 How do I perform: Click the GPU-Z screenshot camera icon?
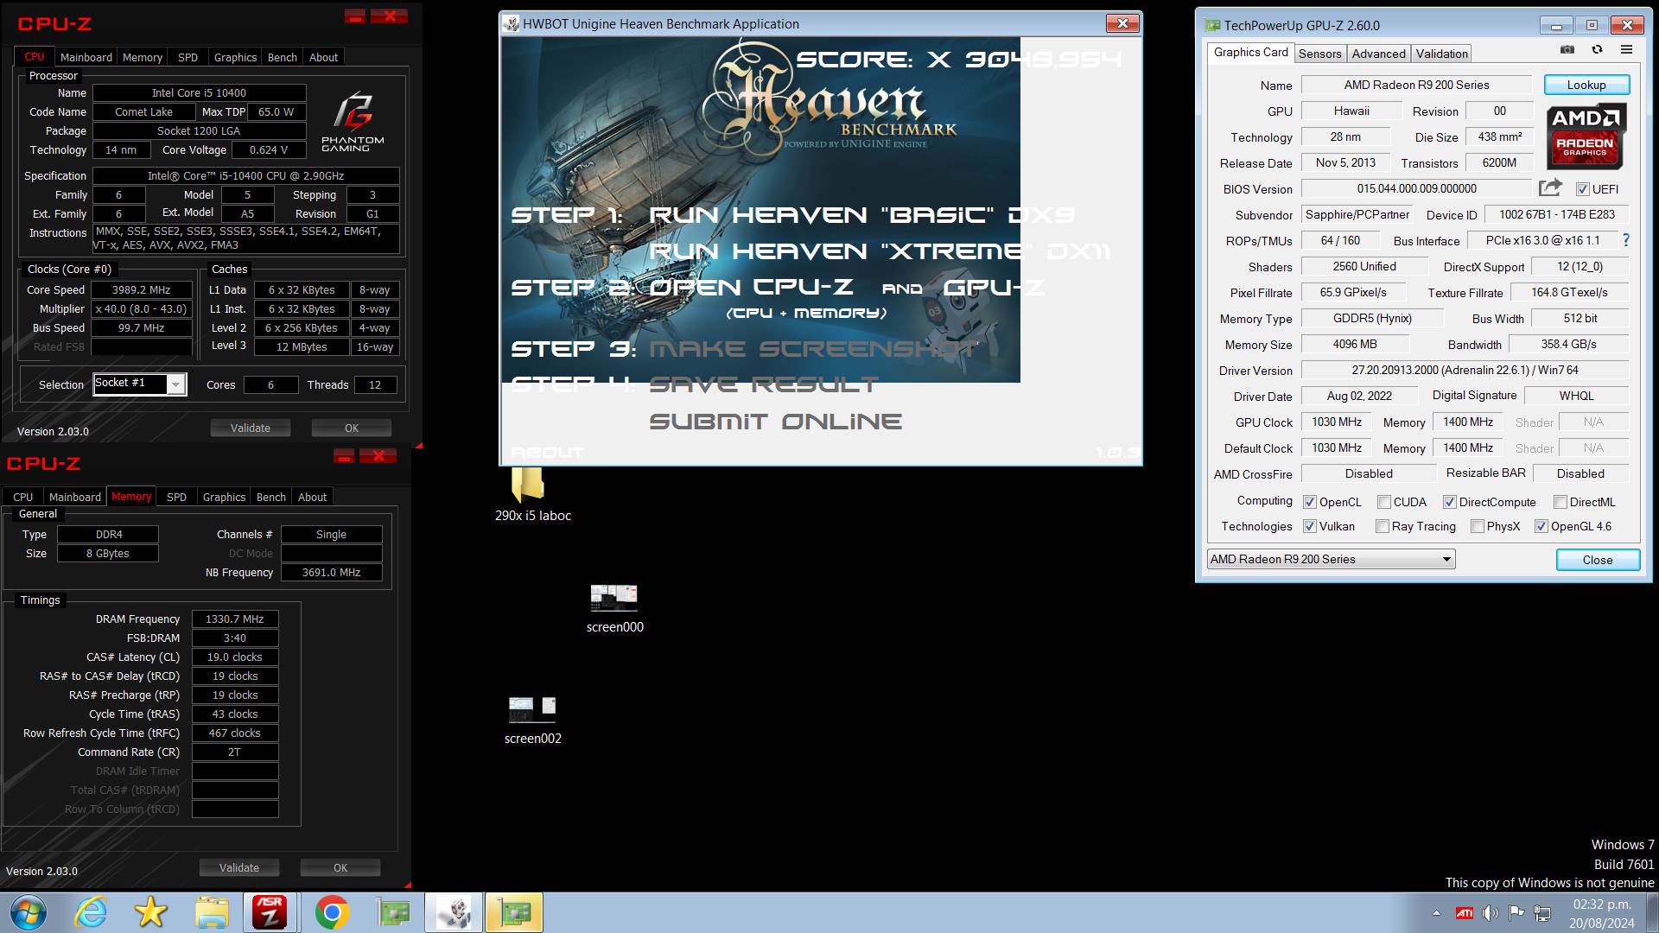click(x=1567, y=50)
